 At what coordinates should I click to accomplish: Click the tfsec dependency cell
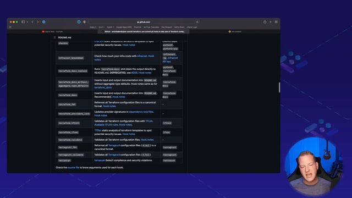[x=166, y=133]
